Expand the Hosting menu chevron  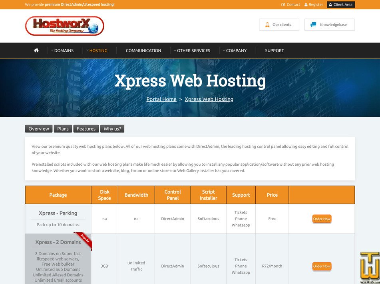pyautogui.click(x=88, y=51)
